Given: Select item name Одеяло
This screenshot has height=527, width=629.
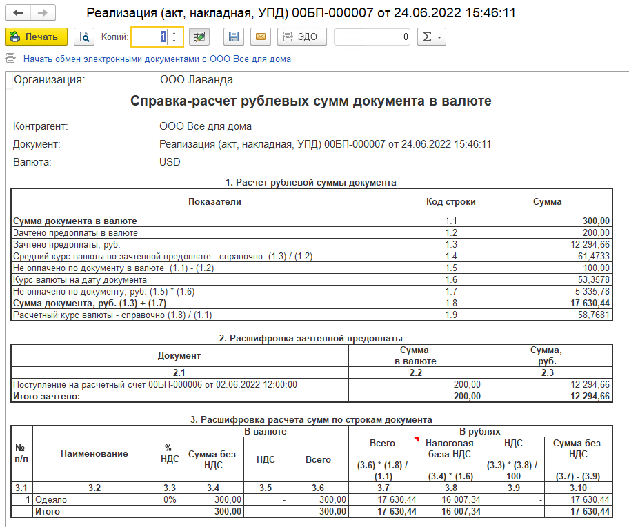Looking at the screenshot, I should point(51,499).
